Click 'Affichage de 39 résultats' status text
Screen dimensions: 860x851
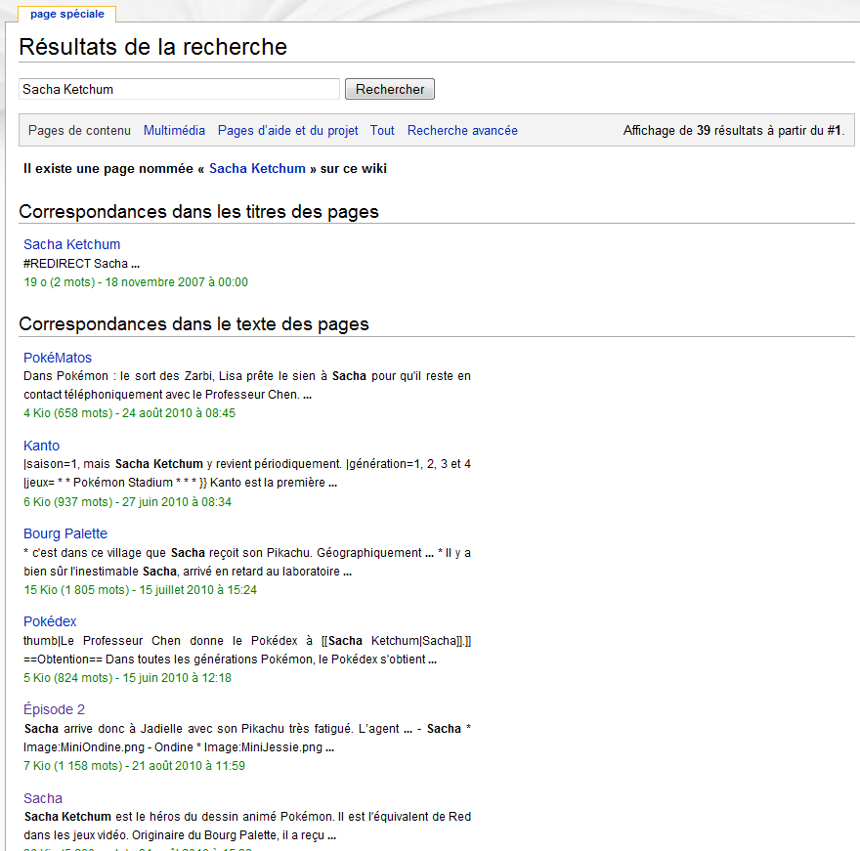[x=733, y=131]
